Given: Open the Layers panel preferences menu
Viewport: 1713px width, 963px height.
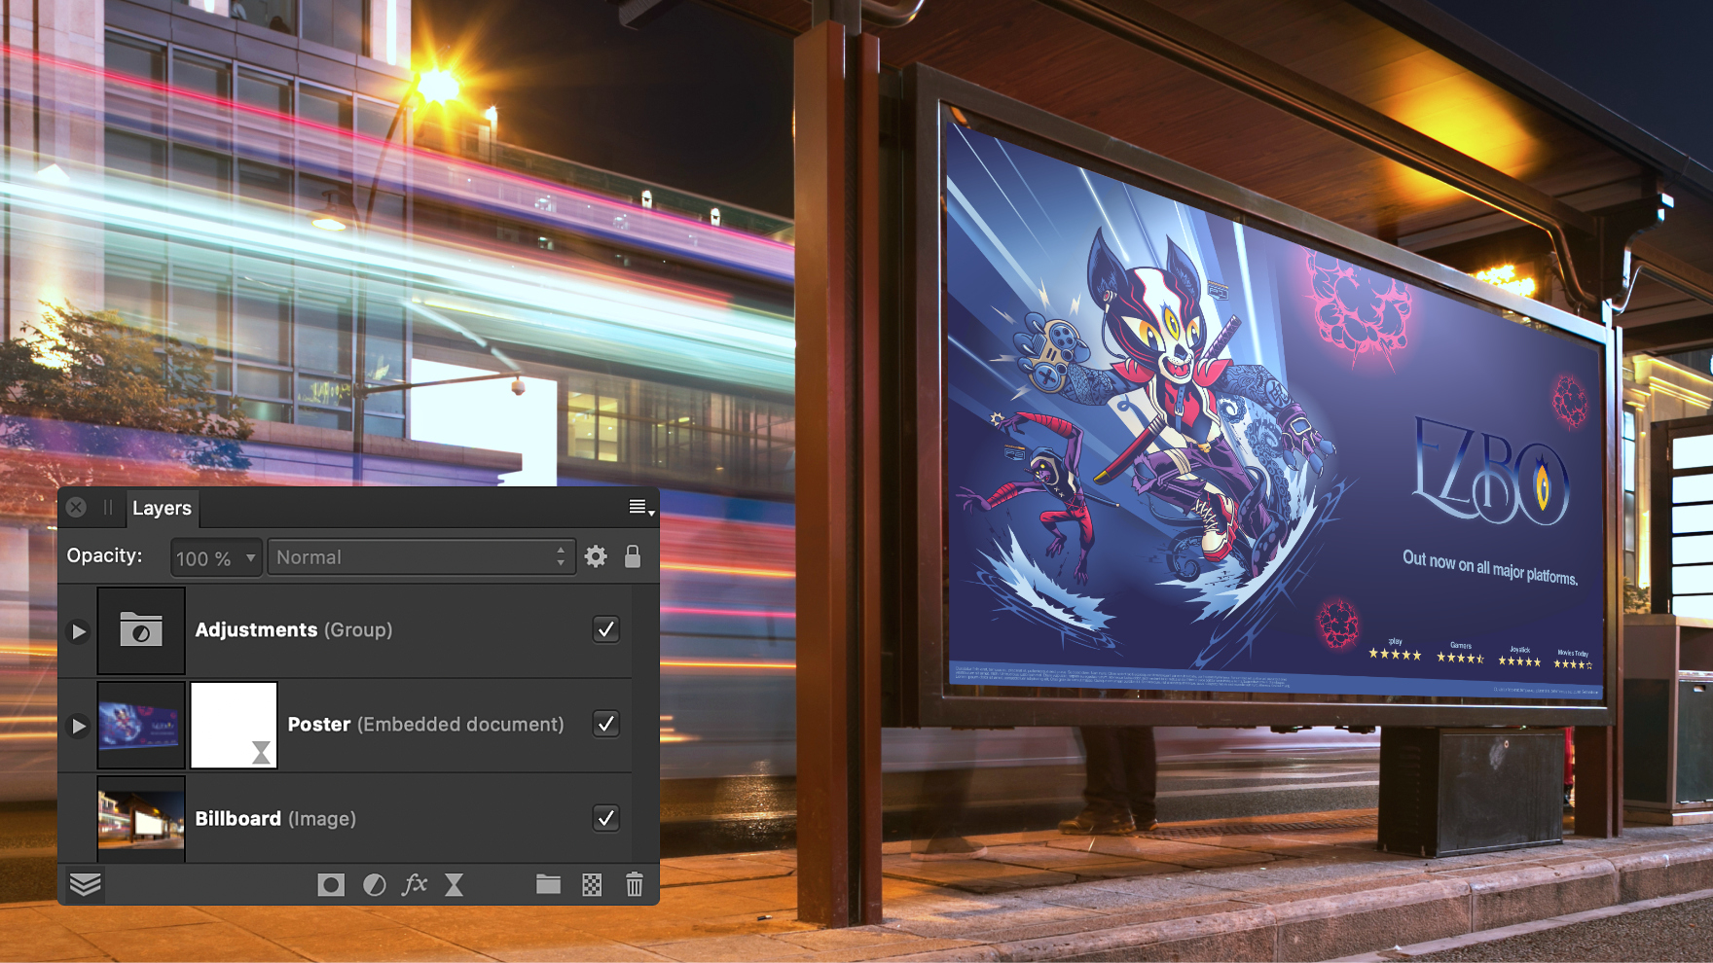Looking at the screenshot, I should coord(641,507).
